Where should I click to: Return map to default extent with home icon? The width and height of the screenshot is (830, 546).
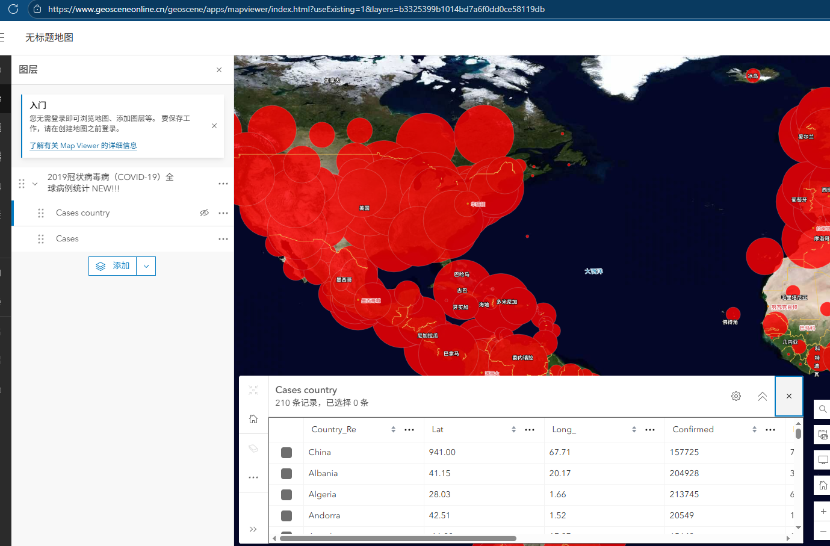tap(823, 485)
